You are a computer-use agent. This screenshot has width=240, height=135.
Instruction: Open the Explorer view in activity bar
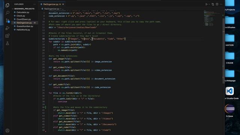(7, 5)
